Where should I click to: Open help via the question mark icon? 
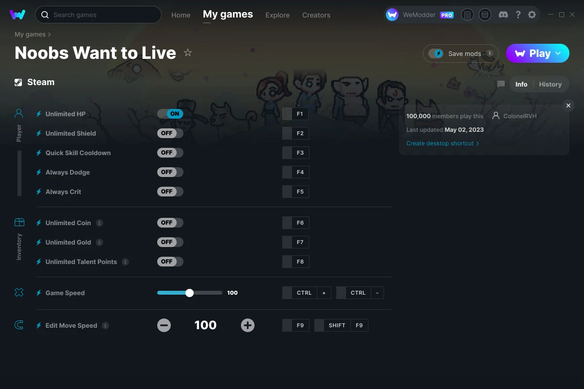pos(518,15)
